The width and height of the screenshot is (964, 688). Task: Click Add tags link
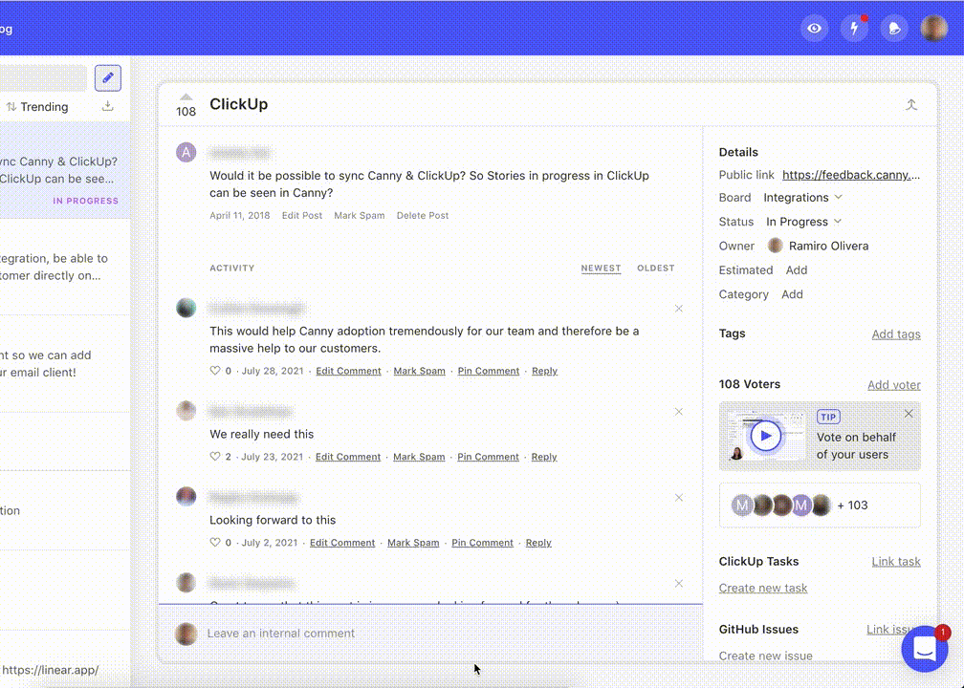click(896, 334)
